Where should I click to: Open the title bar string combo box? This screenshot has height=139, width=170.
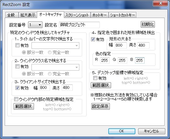[x=55, y=46]
